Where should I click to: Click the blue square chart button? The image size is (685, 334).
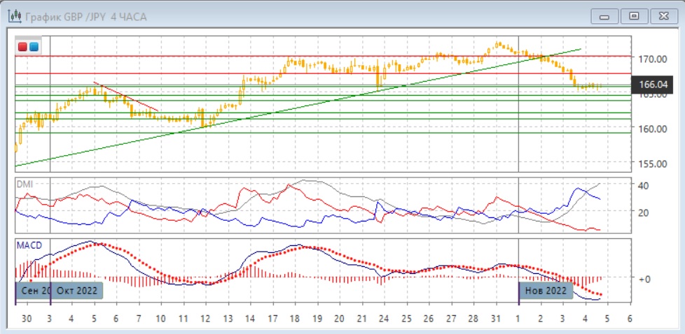[34, 47]
